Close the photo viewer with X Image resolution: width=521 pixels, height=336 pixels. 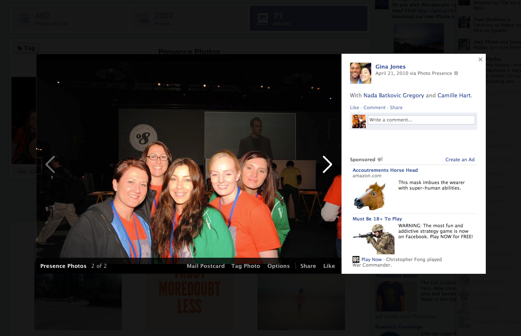click(480, 60)
